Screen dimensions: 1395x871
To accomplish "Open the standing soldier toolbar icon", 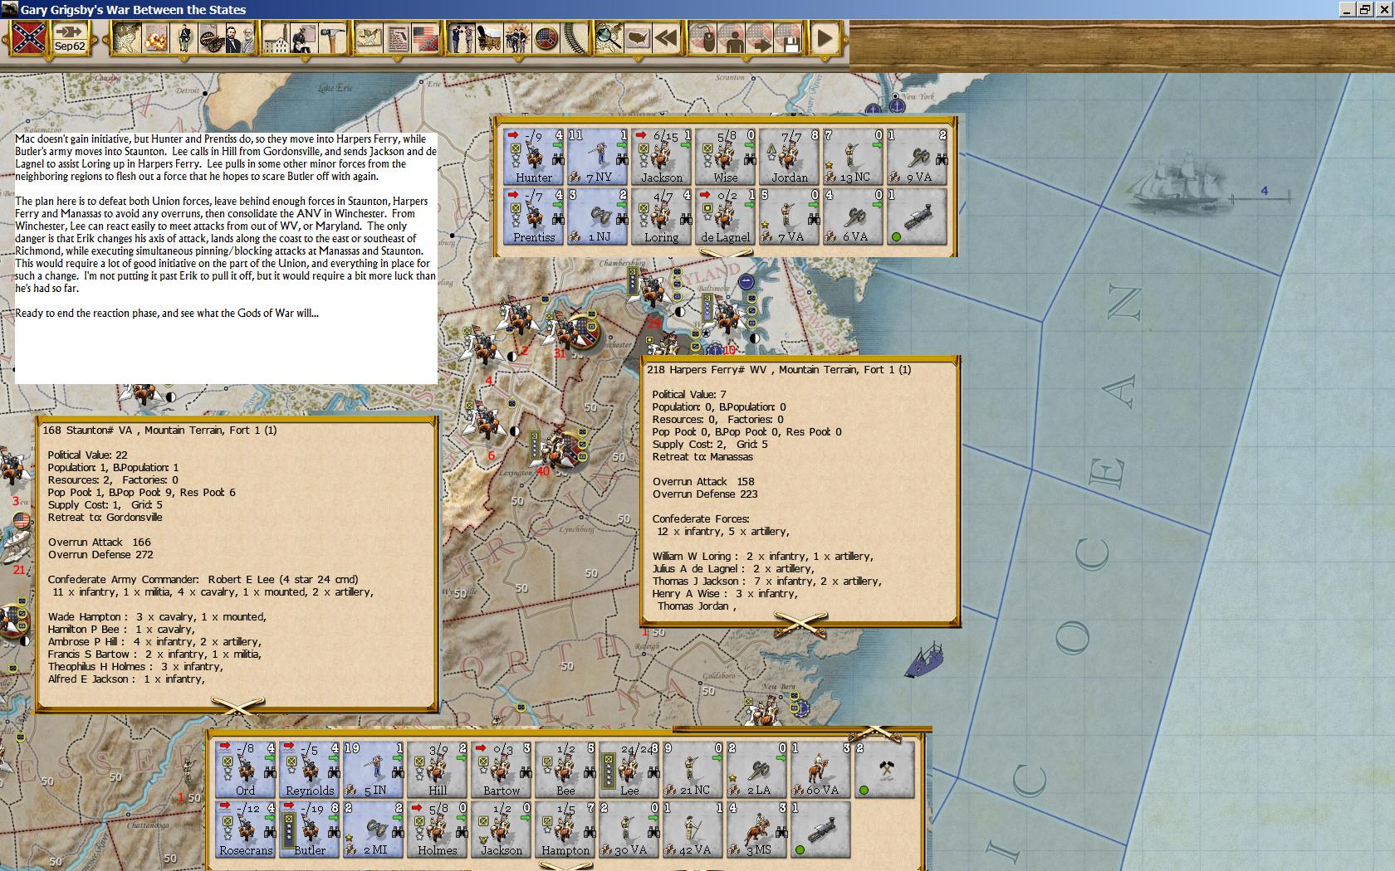I will coord(184,38).
